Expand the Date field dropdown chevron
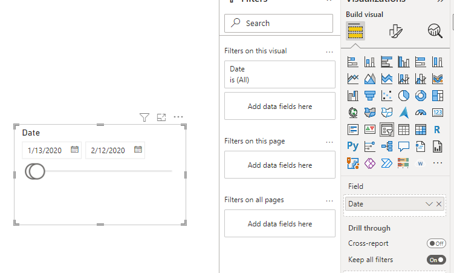454x273 pixels. coord(429,204)
